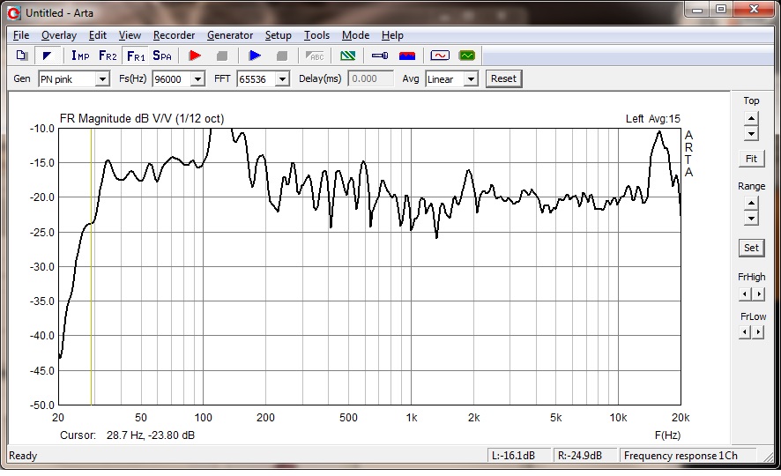Image resolution: width=781 pixels, height=476 pixels.
Task: Click the green waveform icon
Action: 466,56
